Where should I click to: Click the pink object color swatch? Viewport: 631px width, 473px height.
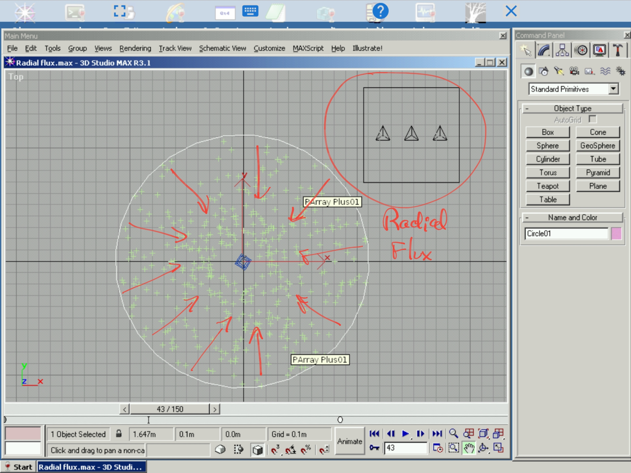click(616, 233)
